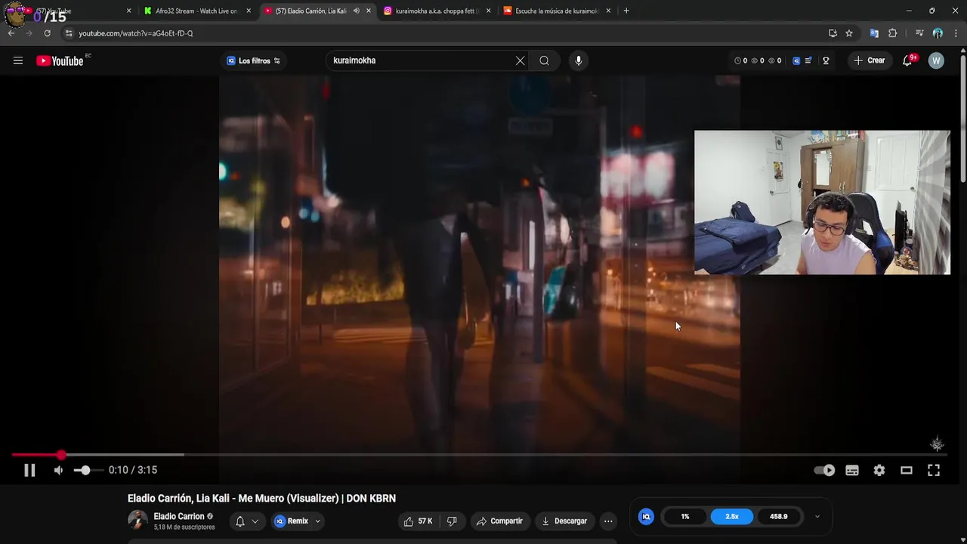
Task: Click the address bar URL
Action: 136,33
